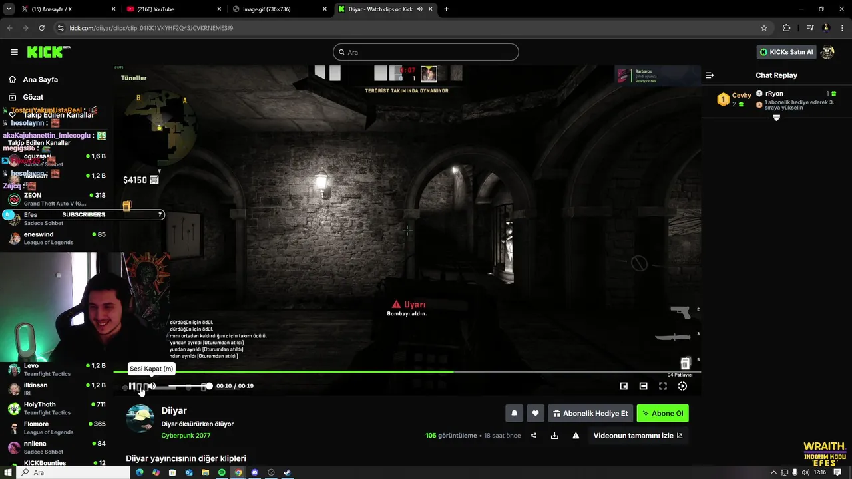852x479 pixels.
Task: Share the clip
Action: (x=533, y=436)
